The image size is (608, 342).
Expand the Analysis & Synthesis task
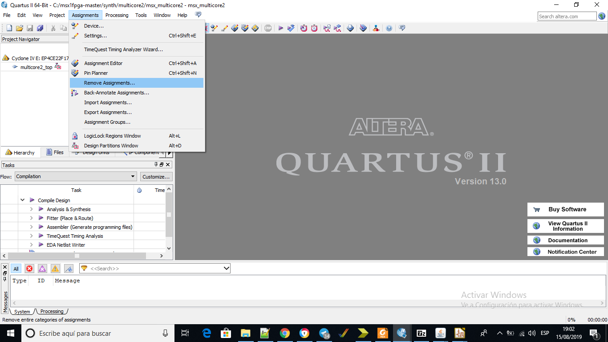coord(31,209)
